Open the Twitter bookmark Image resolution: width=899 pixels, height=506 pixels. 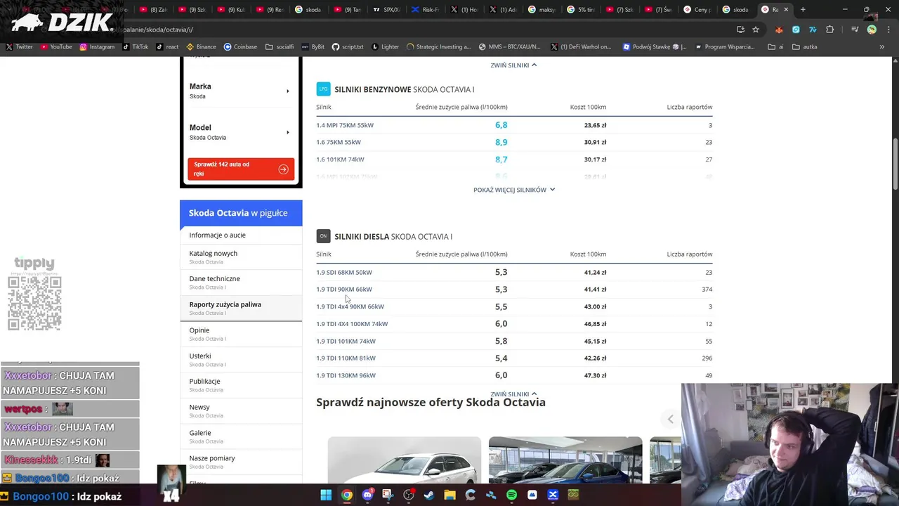19,47
